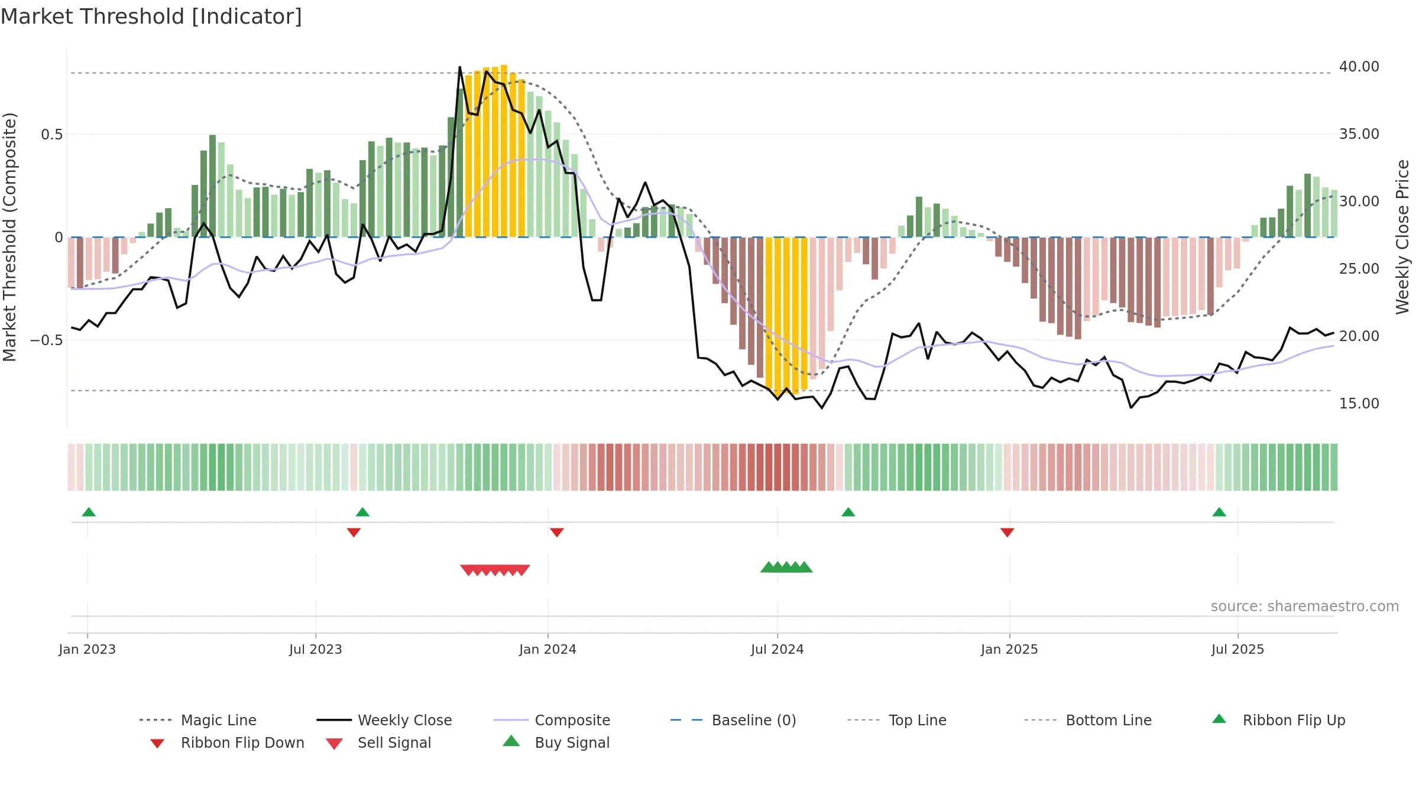Screen dimensions: 1419x798
Task: Click the red sell signal cluster in late 2023
Action: [495, 570]
